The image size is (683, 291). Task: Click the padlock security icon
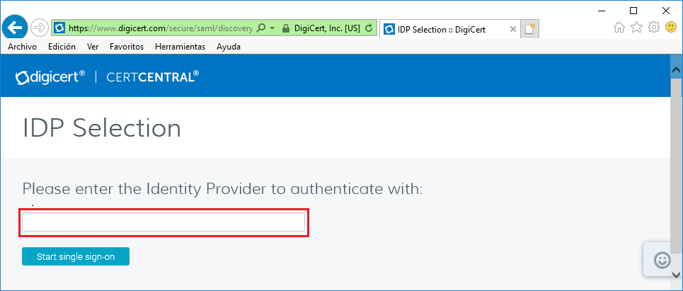click(x=286, y=28)
